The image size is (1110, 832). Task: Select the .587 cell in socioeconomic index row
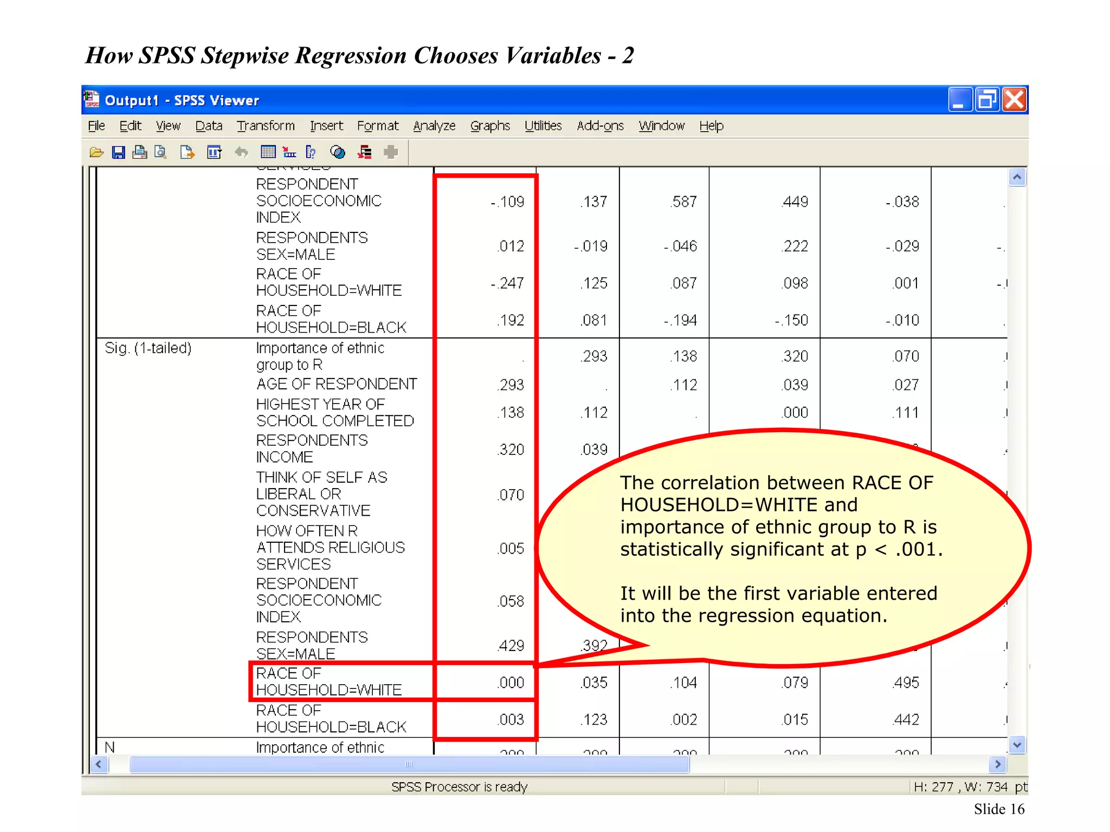click(683, 202)
